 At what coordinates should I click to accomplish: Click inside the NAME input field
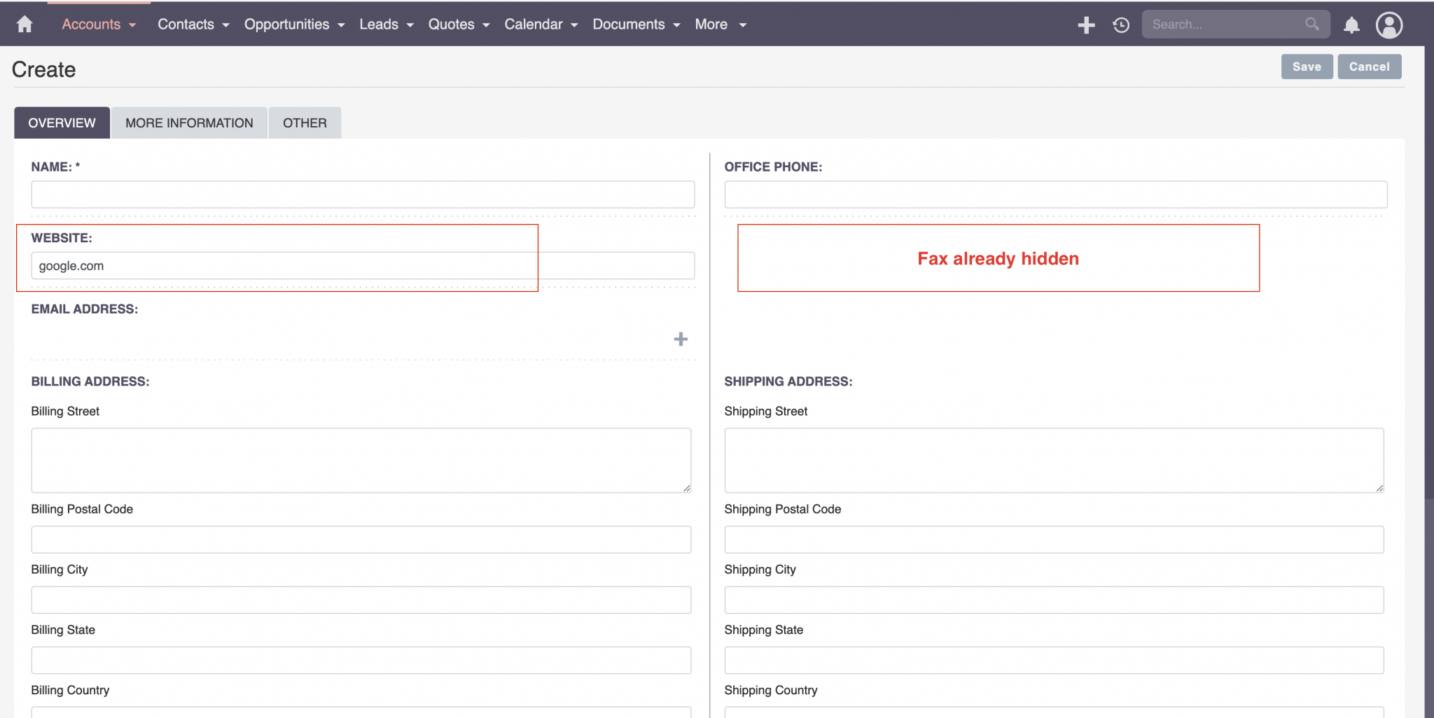(x=361, y=195)
